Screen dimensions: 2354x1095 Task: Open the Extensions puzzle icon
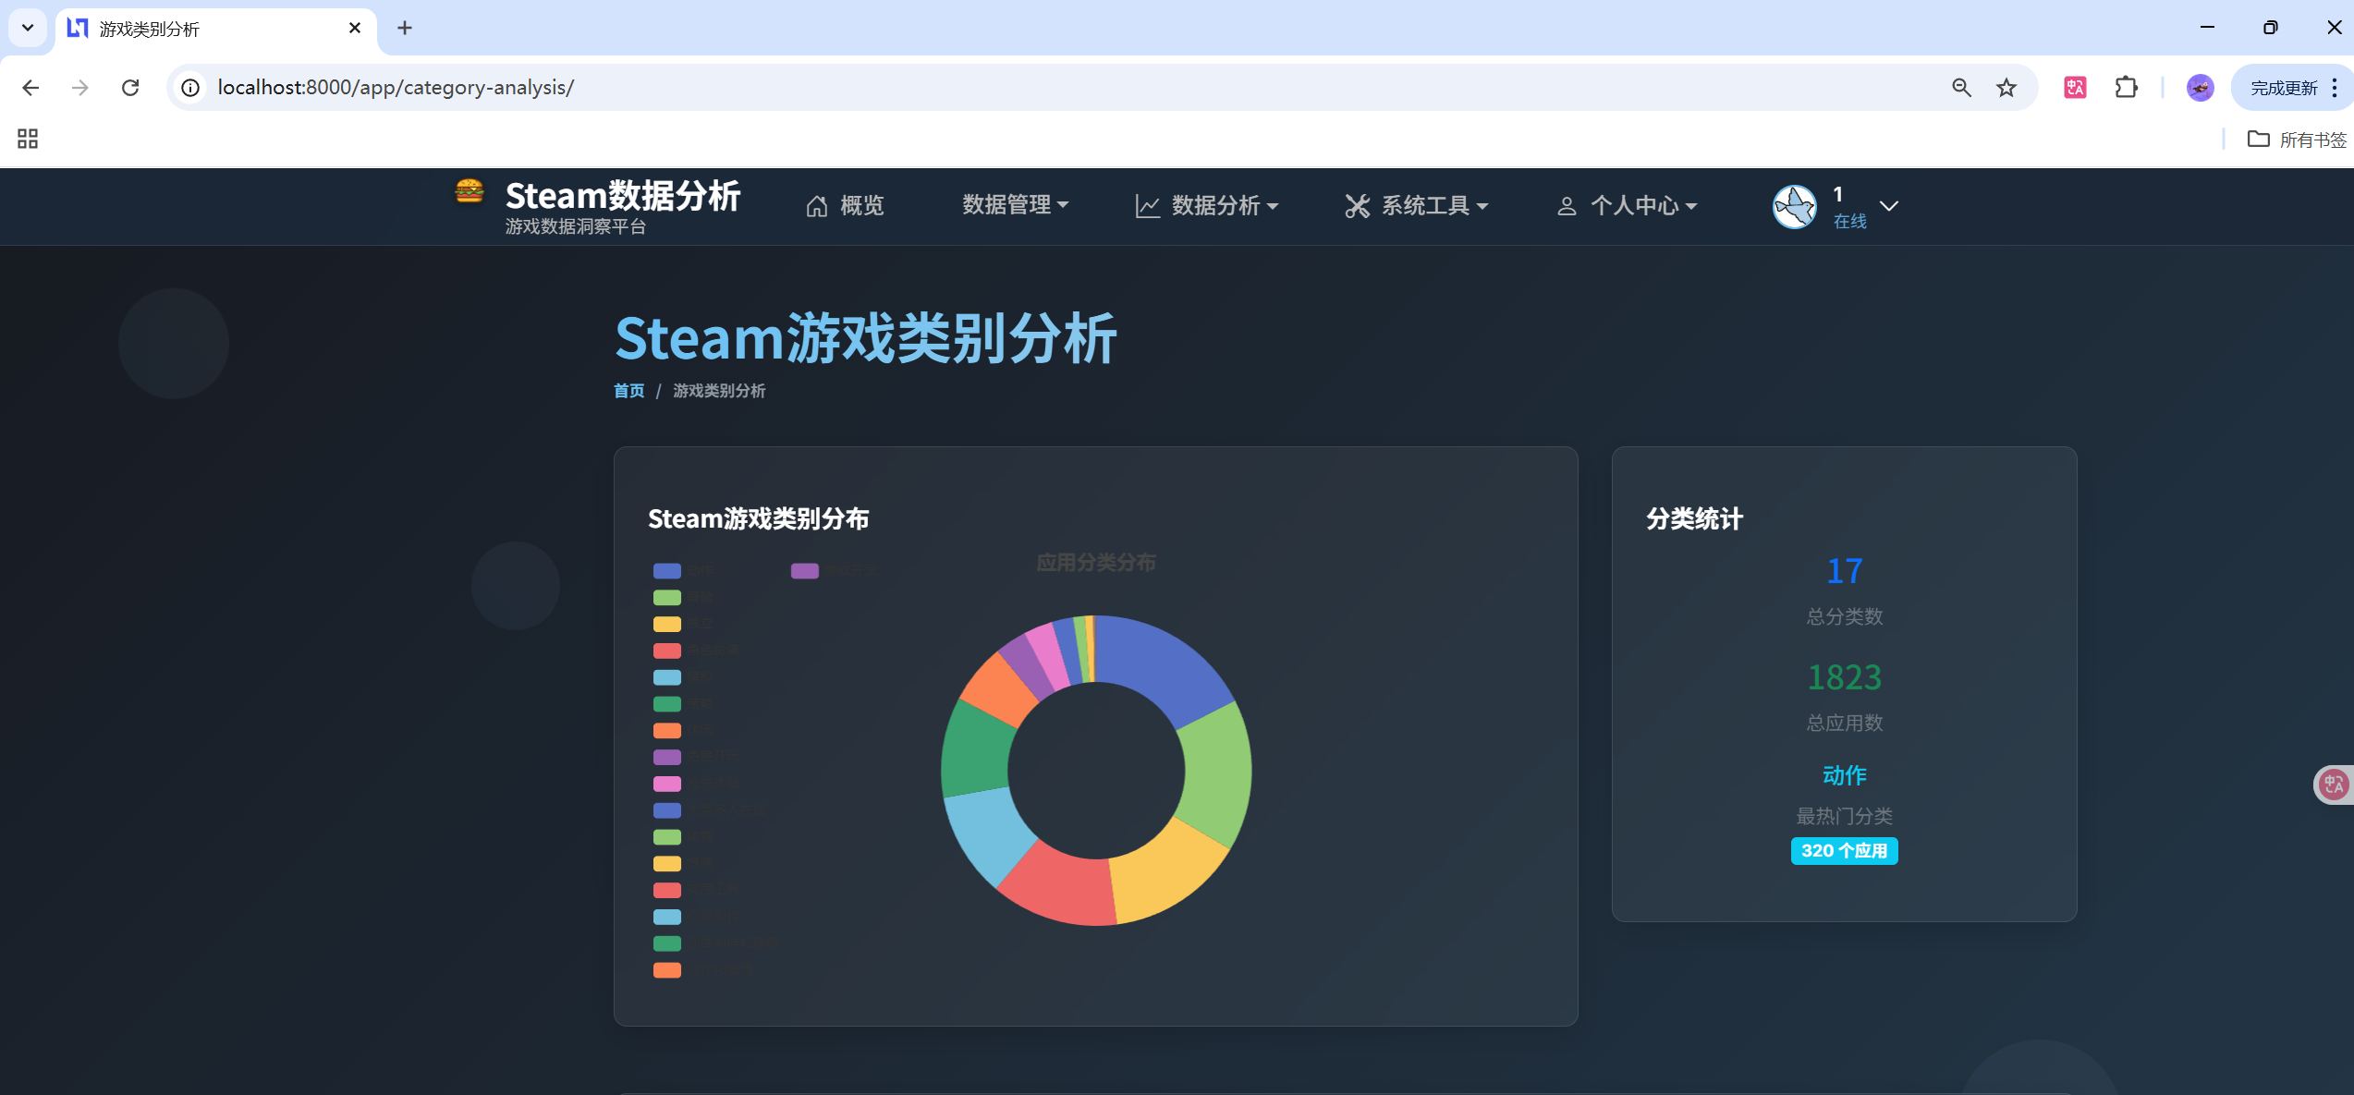[2126, 88]
